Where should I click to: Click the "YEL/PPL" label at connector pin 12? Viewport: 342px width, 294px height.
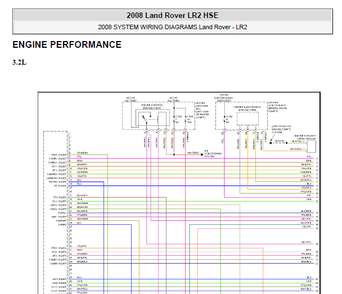point(82,176)
